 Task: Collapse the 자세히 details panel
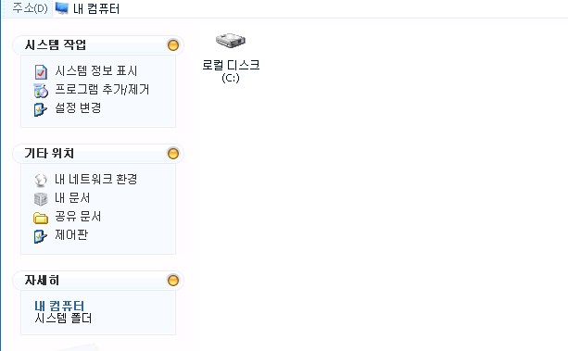tap(172, 281)
